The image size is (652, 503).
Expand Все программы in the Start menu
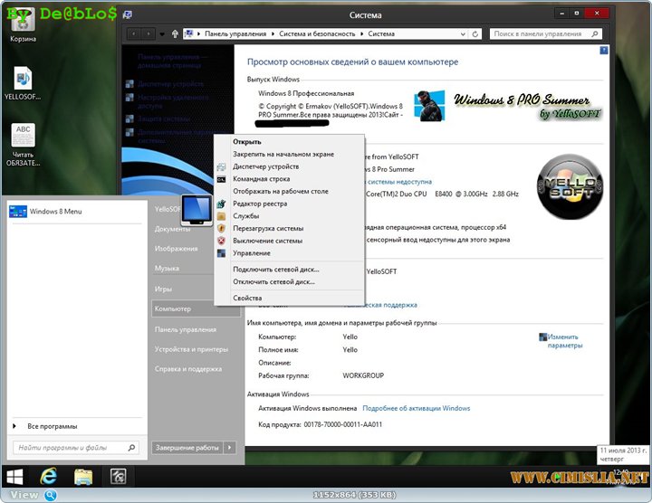[52, 426]
